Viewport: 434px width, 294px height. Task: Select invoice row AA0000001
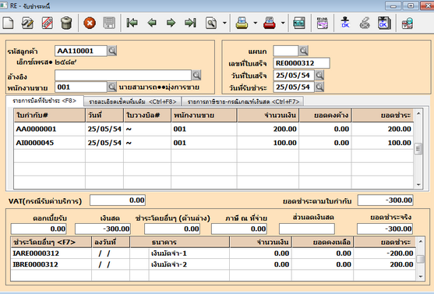click(213, 129)
